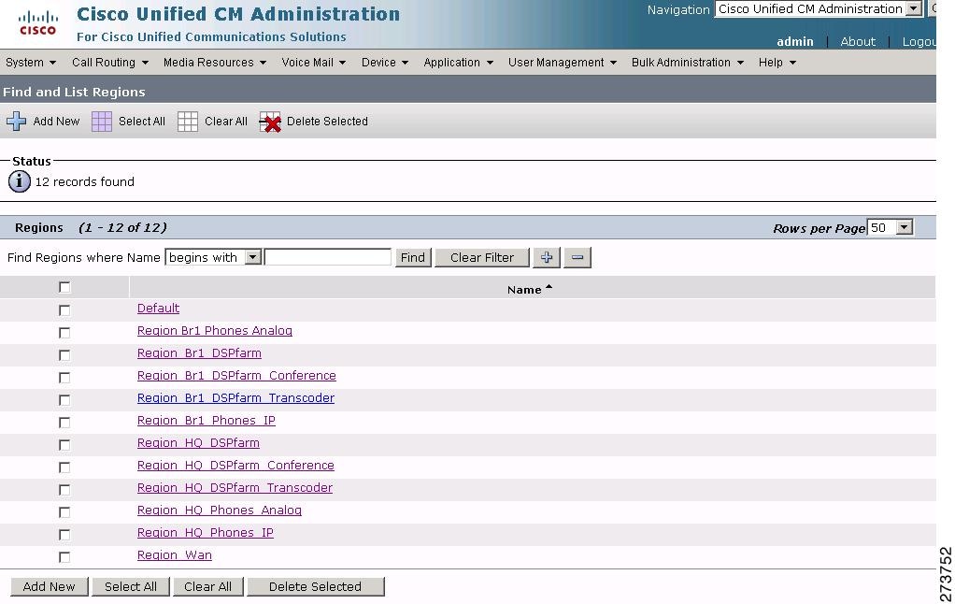Check the Region_Br1_DSPfarm_Conference checkbox

tap(64, 378)
